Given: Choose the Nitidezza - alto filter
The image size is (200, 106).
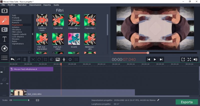Looking at the screenshot, I should 90,39.
